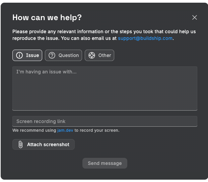Click the lifebuoy icon beside Other
This screenshot has height=182, width=208.
point(92,55)
